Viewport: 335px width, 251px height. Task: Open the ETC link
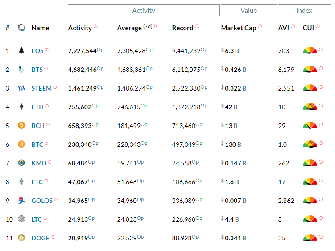[x=37, y=182]
